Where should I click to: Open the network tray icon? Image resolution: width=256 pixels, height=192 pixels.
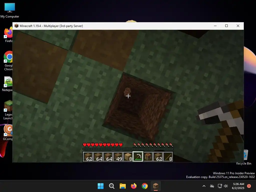220,186
